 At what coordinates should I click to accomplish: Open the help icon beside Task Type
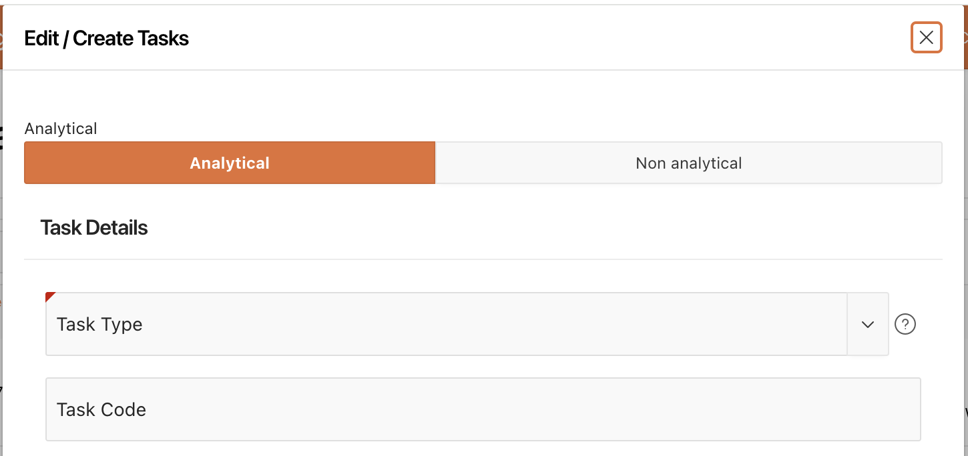point(905,324)
